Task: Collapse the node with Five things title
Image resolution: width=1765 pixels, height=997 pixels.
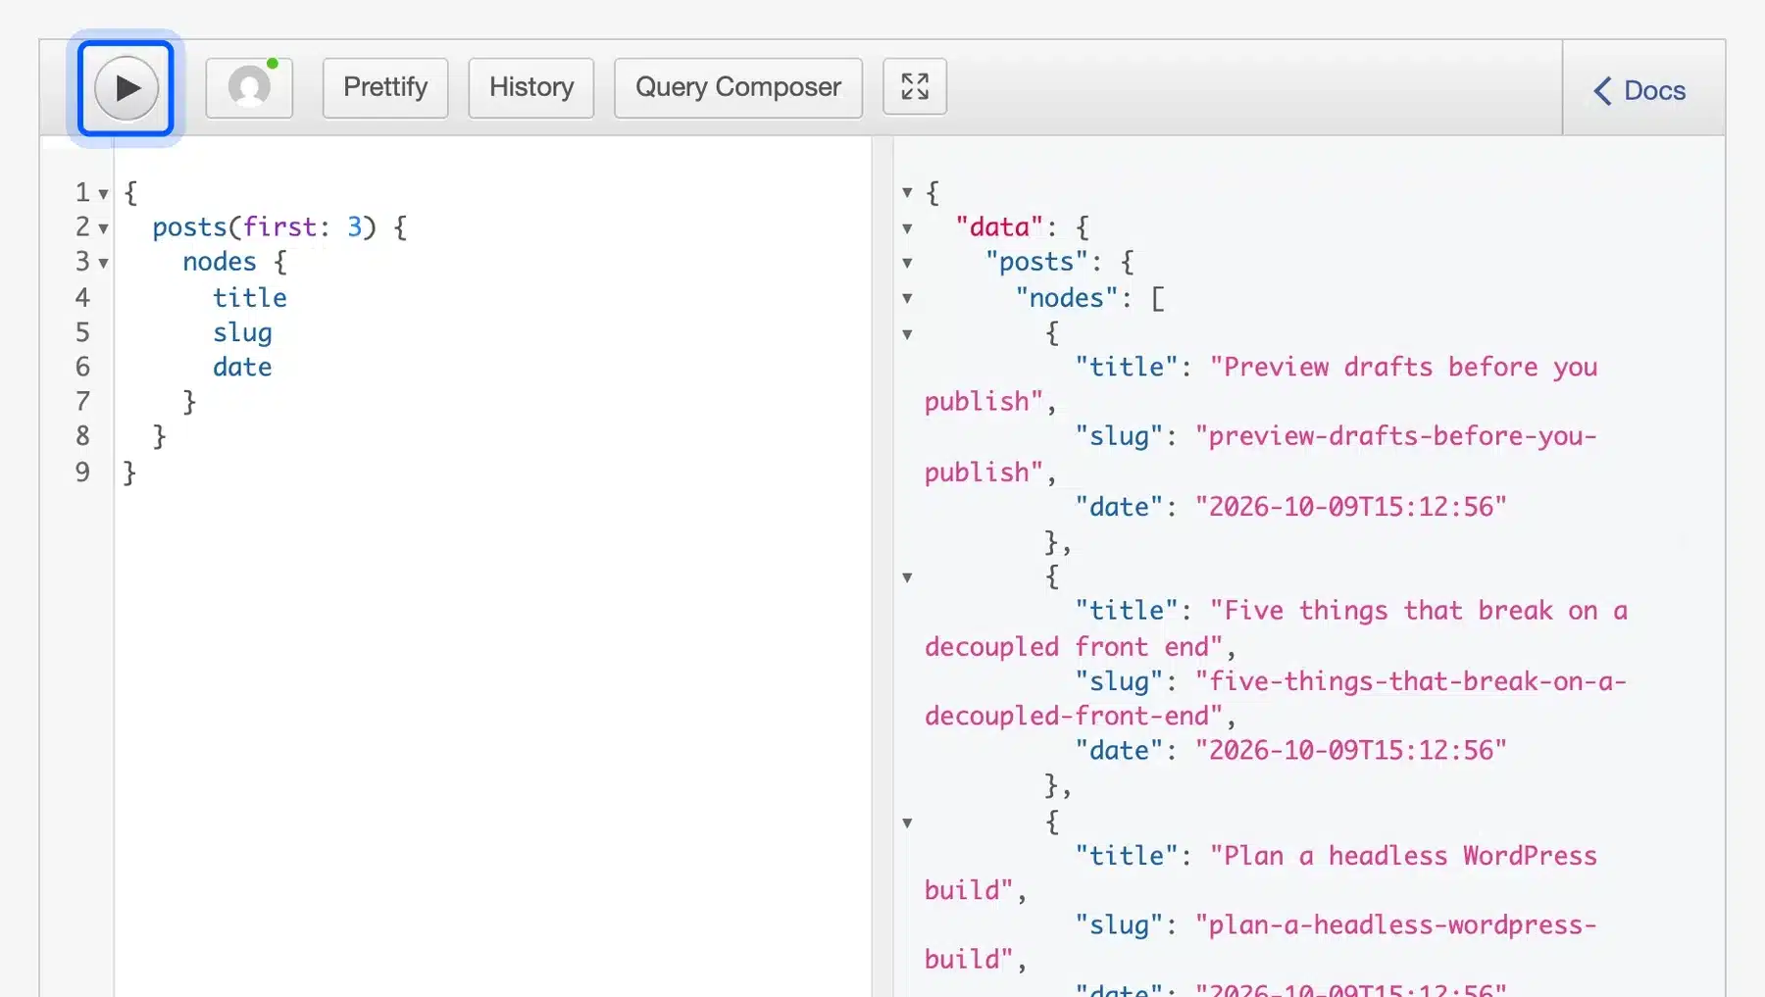Action: tap(907, 577)
